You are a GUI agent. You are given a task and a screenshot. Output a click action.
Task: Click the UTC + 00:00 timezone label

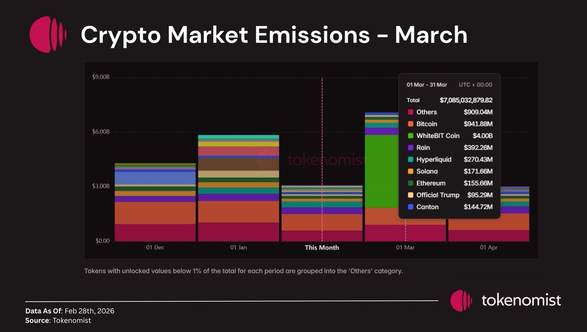tap(475, 84)
